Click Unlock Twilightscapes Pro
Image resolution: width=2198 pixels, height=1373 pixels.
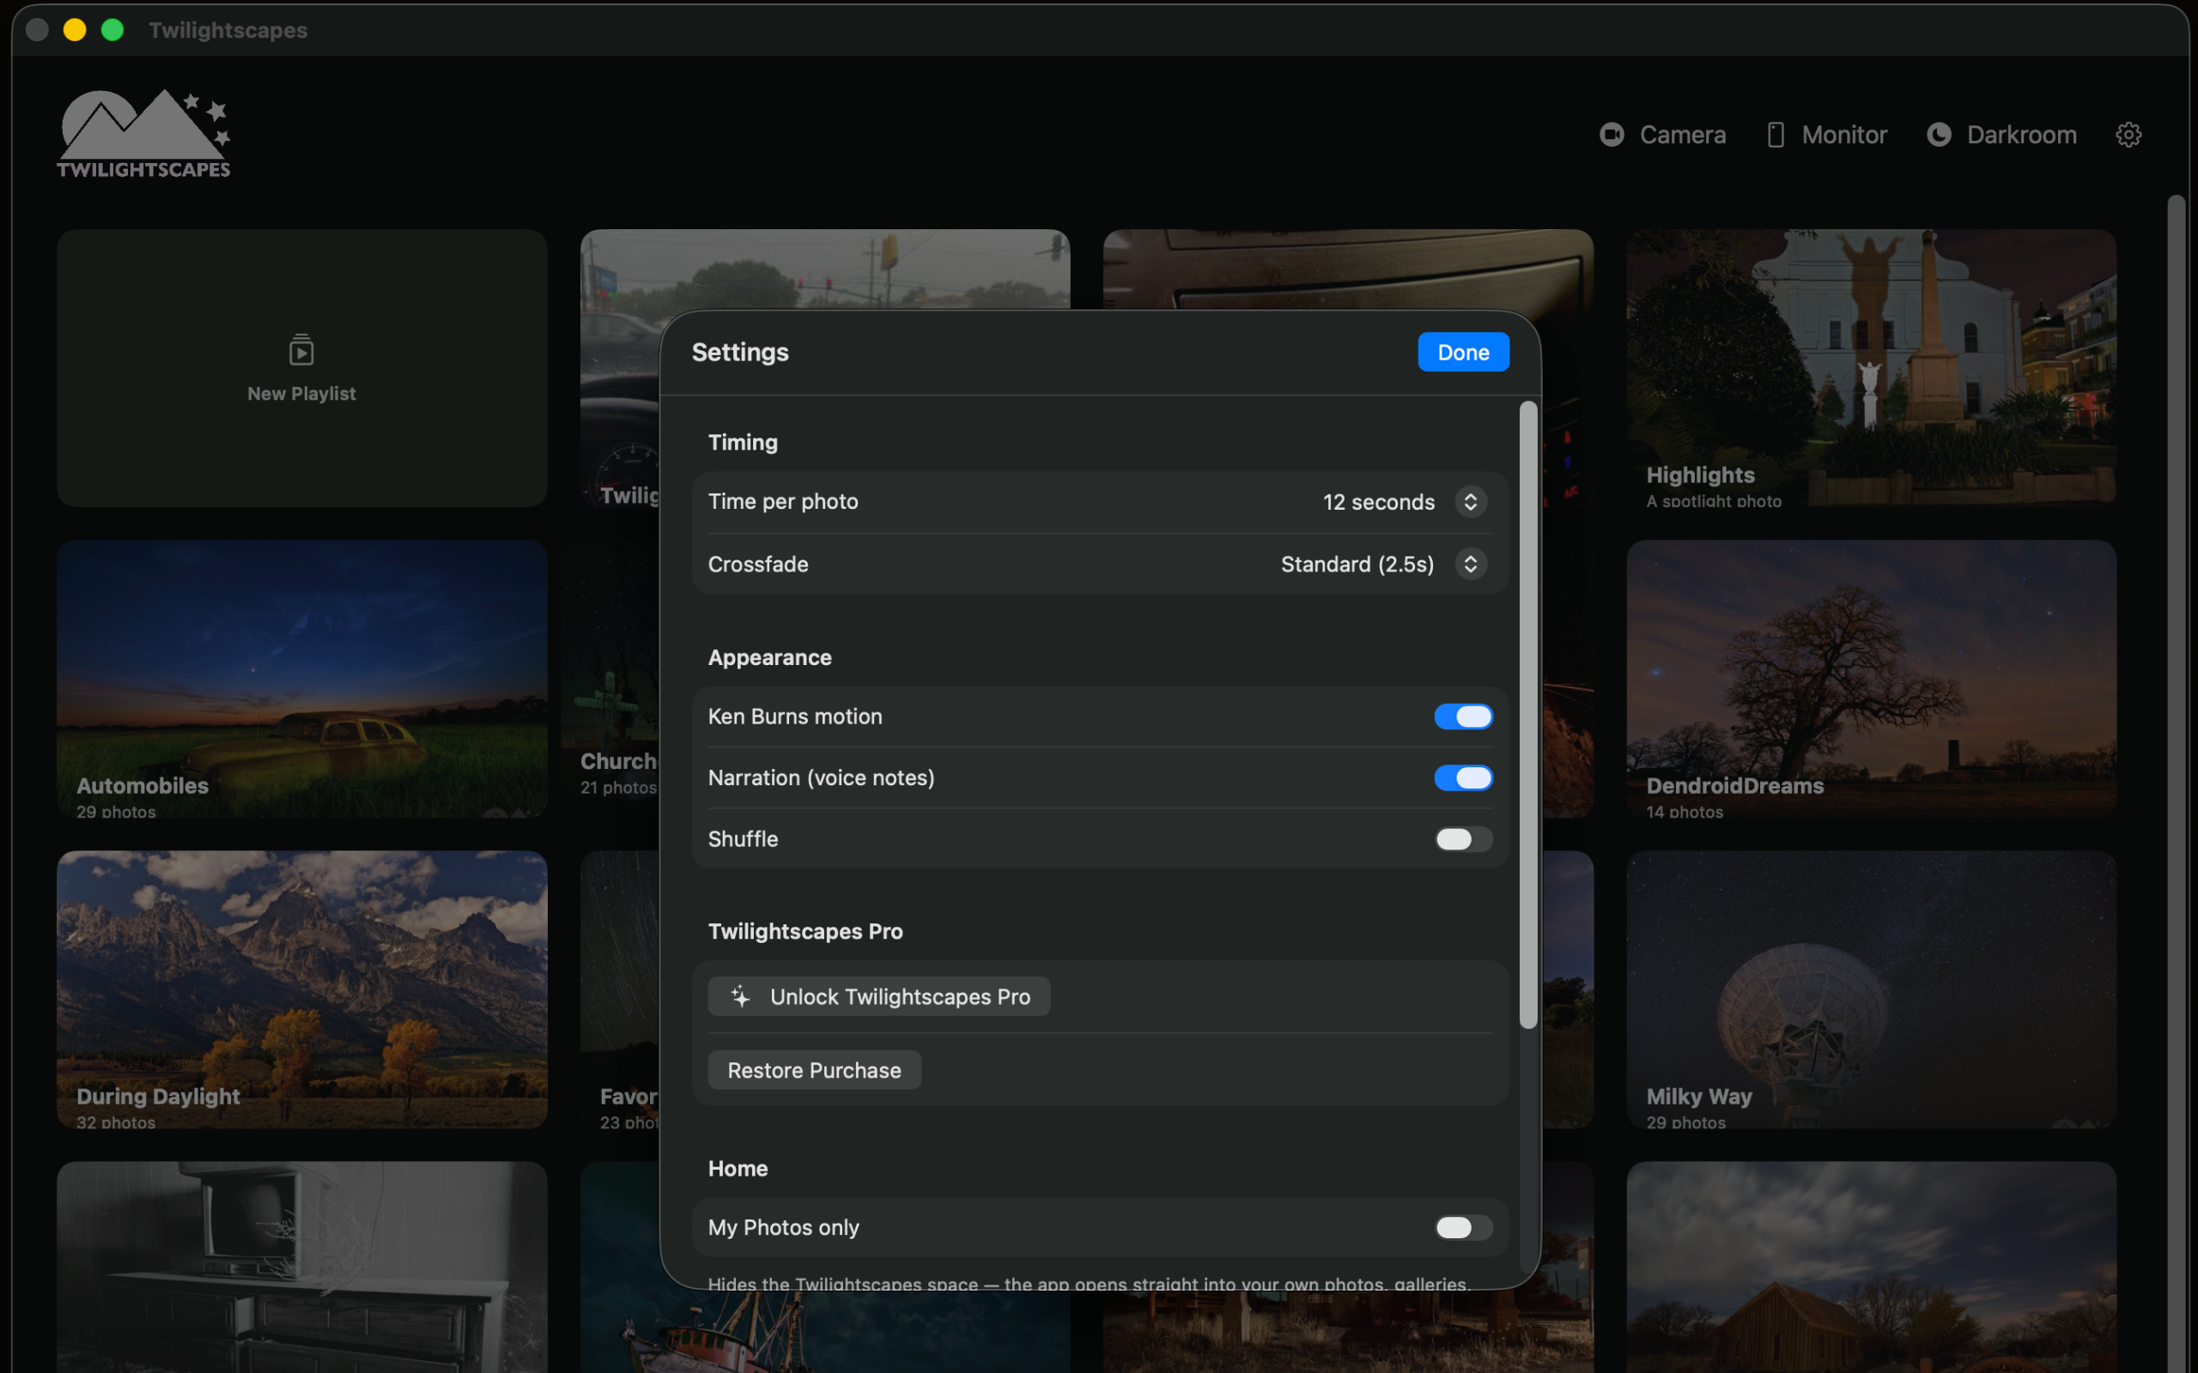(878, 996)
